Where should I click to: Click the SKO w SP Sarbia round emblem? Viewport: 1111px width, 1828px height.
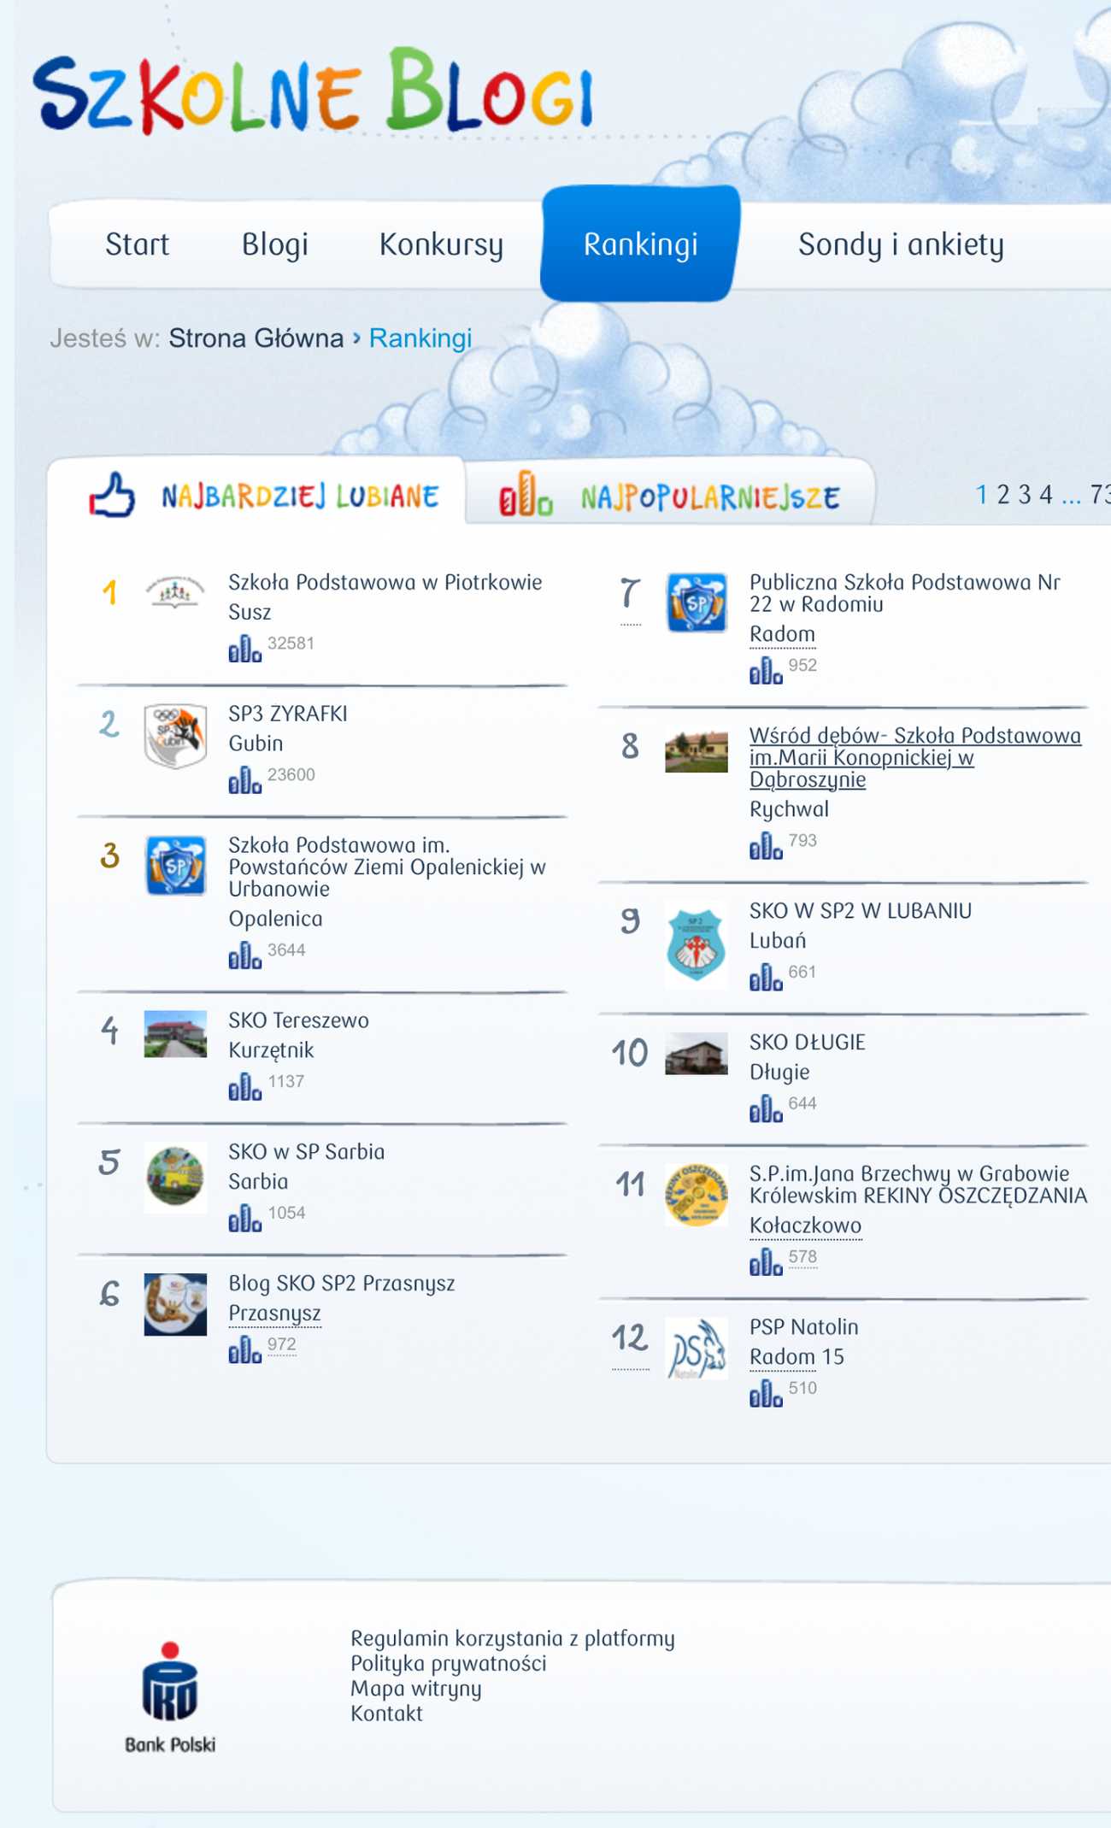[x=175, y=1177]
